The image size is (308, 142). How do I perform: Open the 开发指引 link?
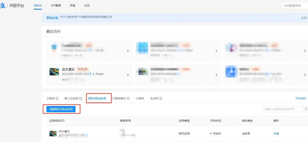tap(301, 98)
